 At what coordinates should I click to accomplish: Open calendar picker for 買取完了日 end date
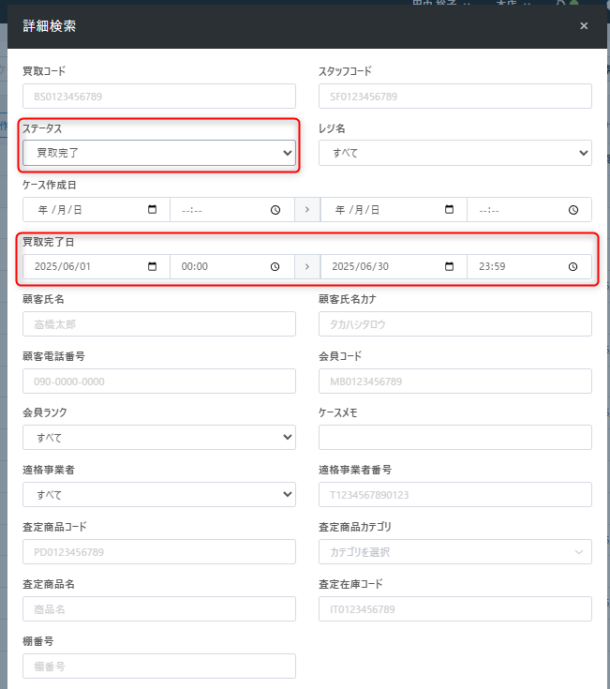coord(450,267)
